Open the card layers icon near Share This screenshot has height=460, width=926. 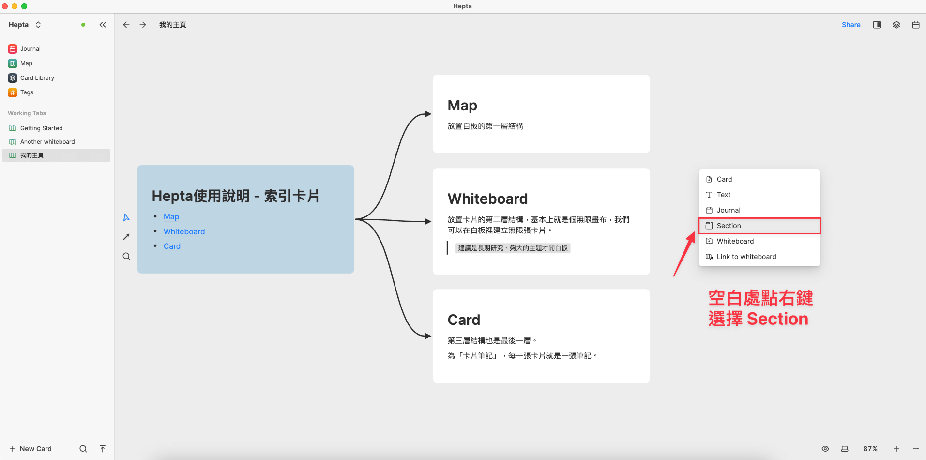coord(896,24)
